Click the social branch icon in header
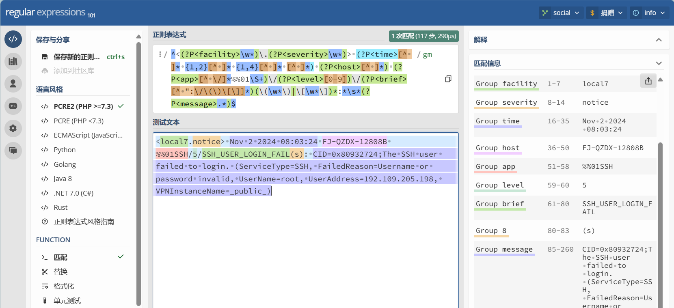This screenshot has height=308, width=674. 545,13
